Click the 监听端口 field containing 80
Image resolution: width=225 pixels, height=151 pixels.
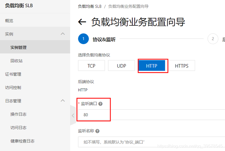click(x=152, y=115)
